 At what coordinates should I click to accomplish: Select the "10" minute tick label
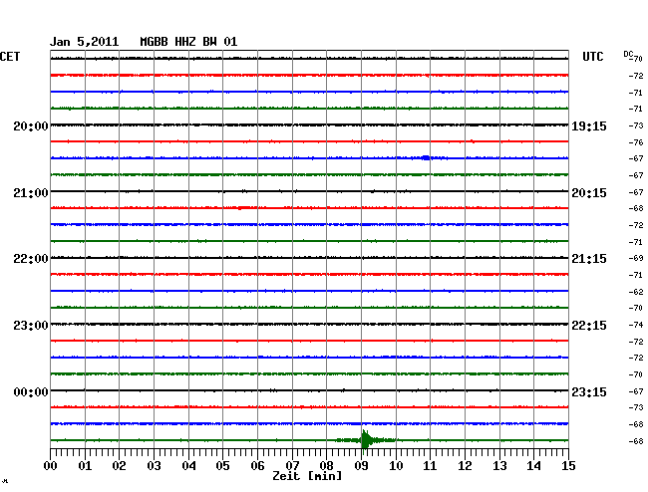(x=396, y=465)
